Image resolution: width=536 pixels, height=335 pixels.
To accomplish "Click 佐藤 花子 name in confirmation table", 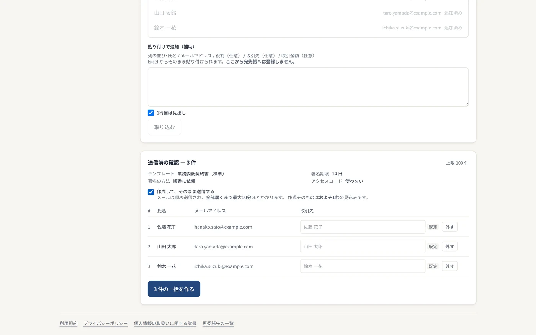I will pyautogui.click(x=167, y=227).
